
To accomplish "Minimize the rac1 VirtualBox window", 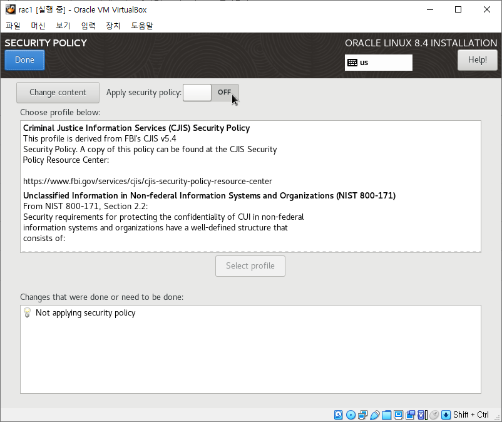I will pyautogui.click(x=430, y=9).
